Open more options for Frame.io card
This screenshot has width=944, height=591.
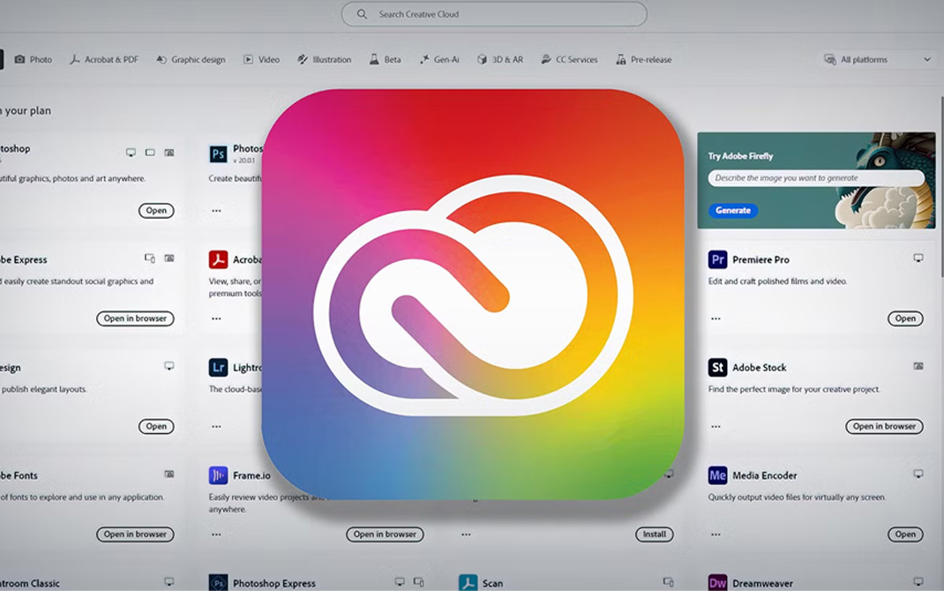[216, 534]
